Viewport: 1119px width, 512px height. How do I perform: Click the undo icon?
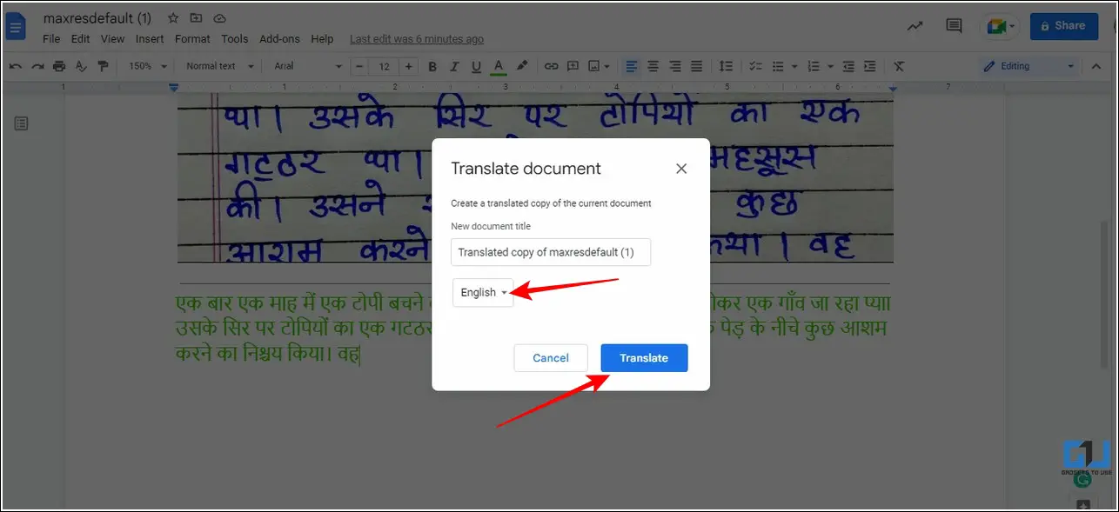[15, 66]
